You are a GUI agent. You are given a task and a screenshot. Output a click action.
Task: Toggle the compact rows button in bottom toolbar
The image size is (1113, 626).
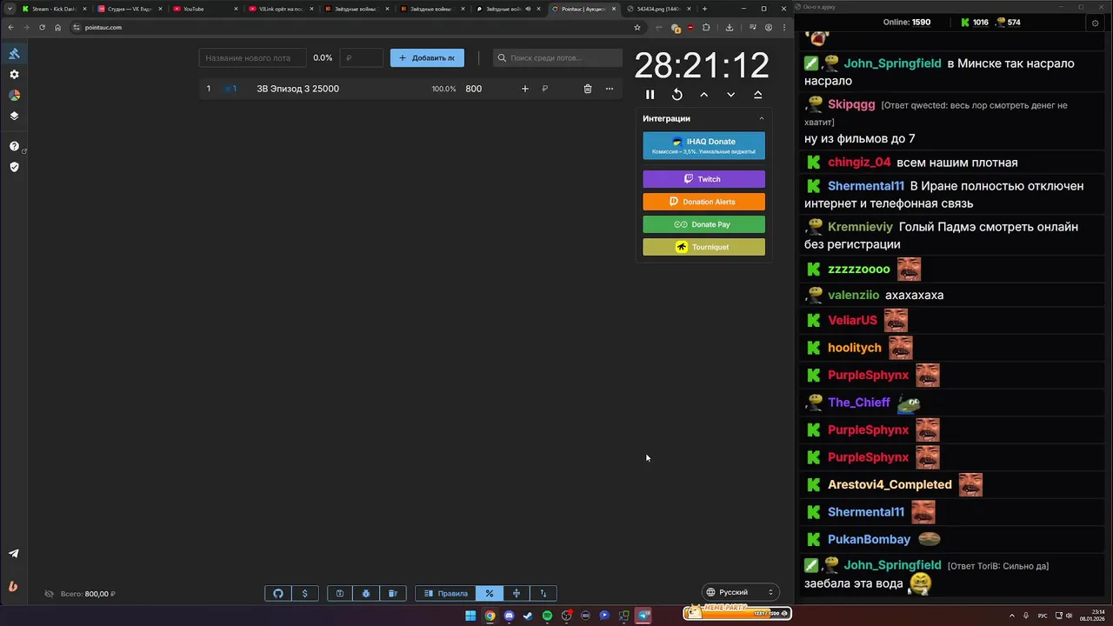[517, 593]
